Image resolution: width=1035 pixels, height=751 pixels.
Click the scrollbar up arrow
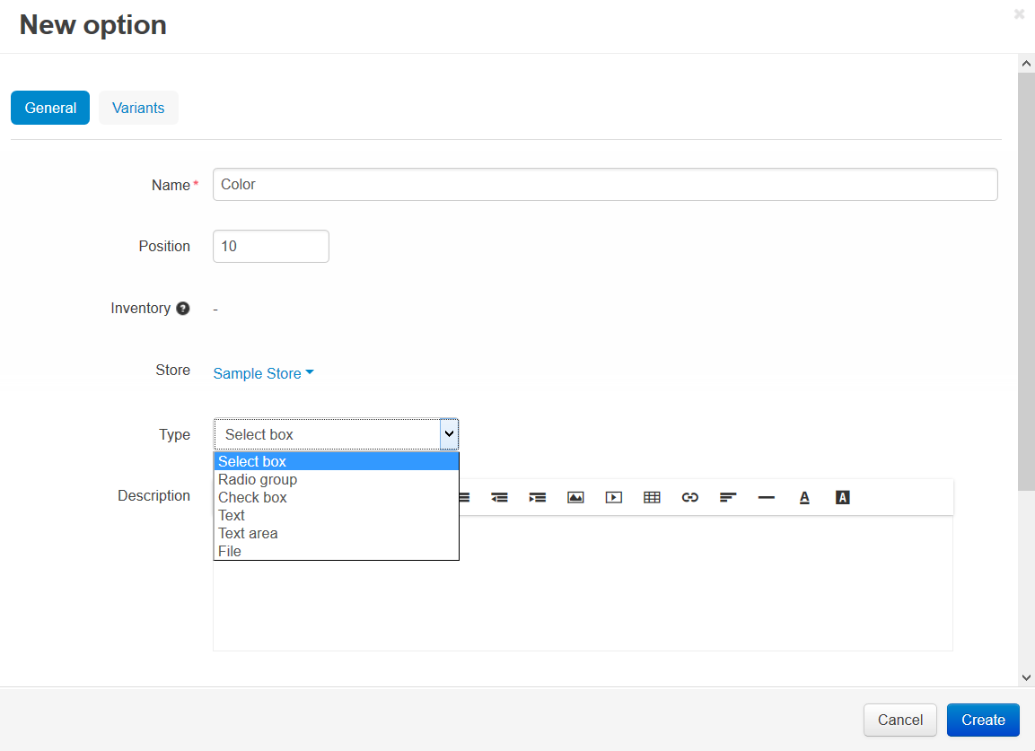click(1026, 64)
